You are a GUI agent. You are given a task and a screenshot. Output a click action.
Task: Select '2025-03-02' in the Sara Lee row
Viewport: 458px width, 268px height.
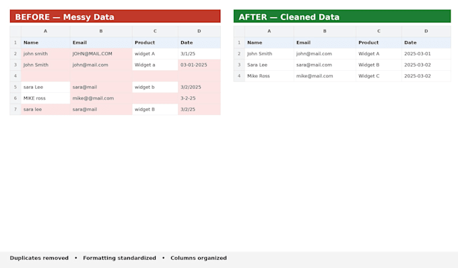(x=426, y=65)
